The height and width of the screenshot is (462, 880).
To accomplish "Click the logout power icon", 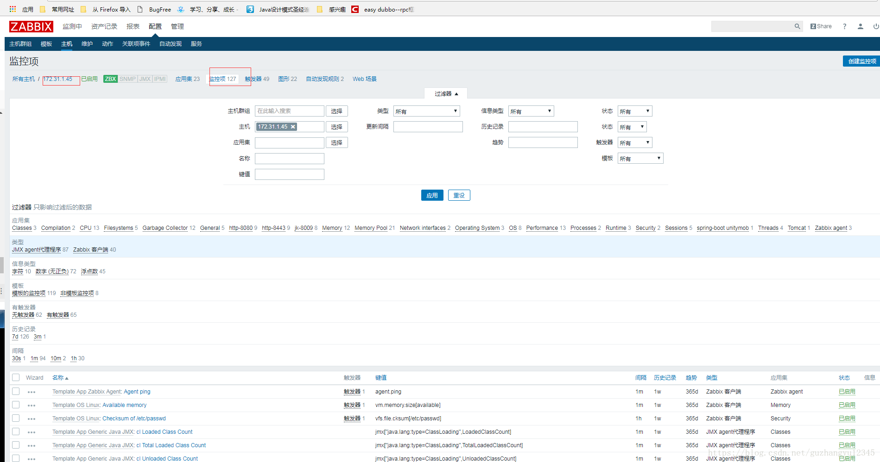I will (876, 26).
